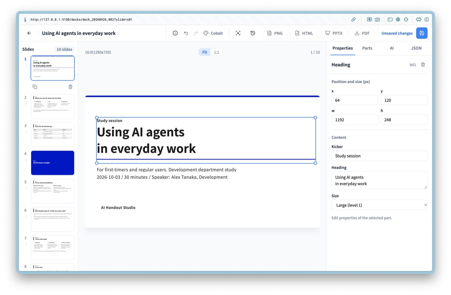Open the Cobalt theme picker
This screenshot has height=295, width=451.
[213, 33]
